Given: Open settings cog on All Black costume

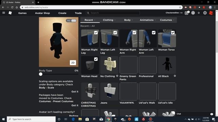Looking at the screenshot, I should click(175, 76).
